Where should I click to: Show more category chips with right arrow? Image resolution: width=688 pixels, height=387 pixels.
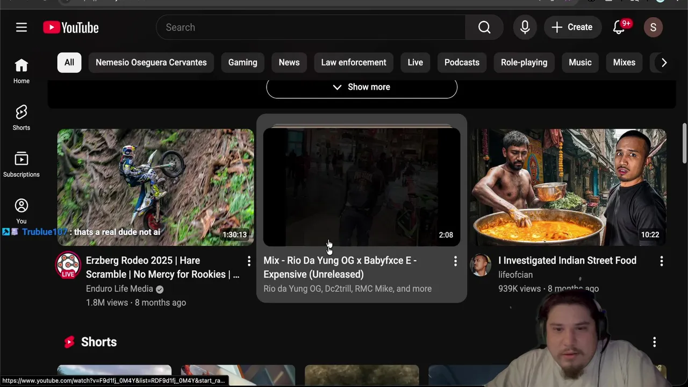click(x=664, y=62)
